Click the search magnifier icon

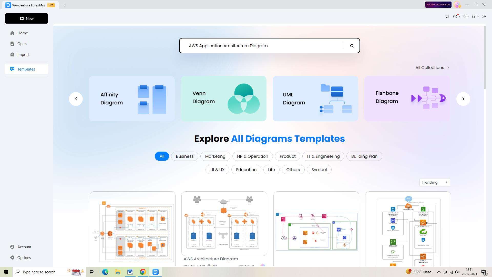(x=352, y=46)
